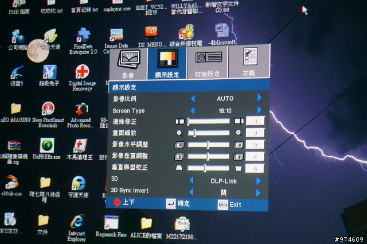Open the 文件 folder icon
The width and height of the screenshot is (367, 244).
point(43,224)
